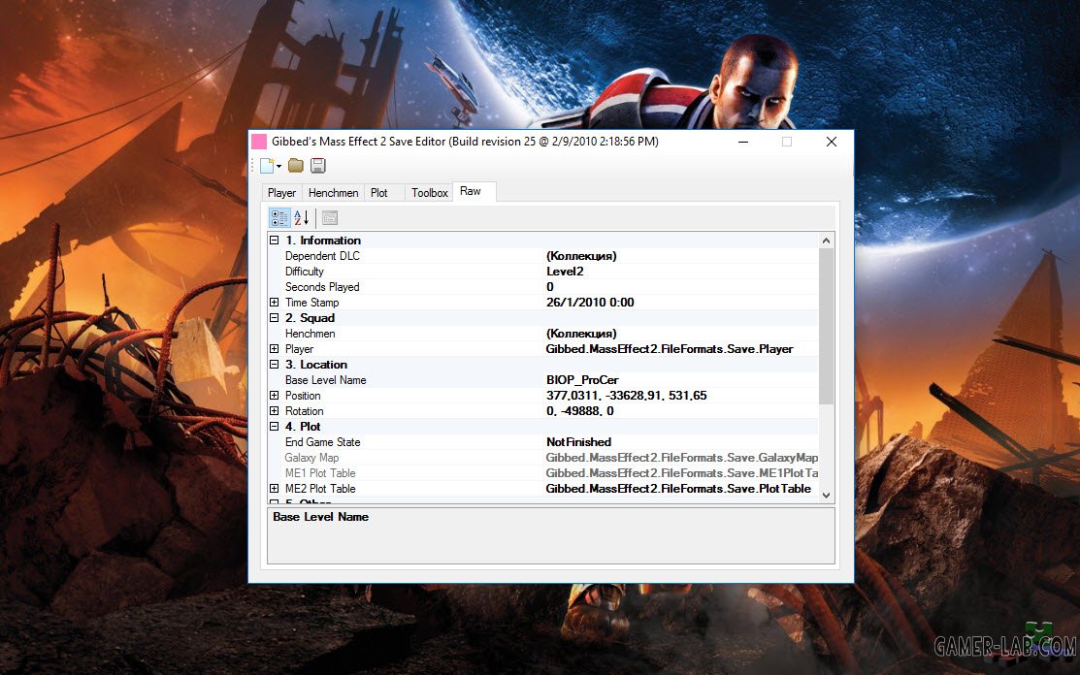1080x675 pixels.
Task: Close the Save Editor window
Action: (832, 142)
